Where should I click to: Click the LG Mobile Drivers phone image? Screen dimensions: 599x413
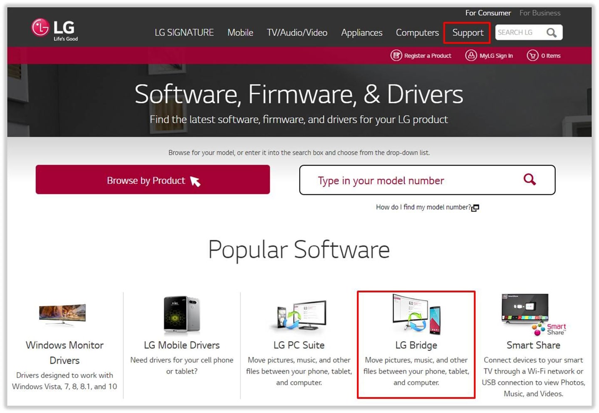(182, 315)
